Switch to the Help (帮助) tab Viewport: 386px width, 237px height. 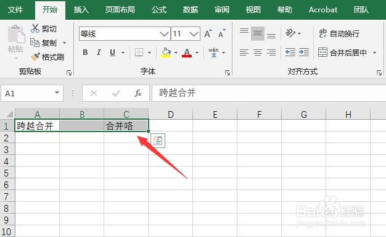click(x=285, y=10)
